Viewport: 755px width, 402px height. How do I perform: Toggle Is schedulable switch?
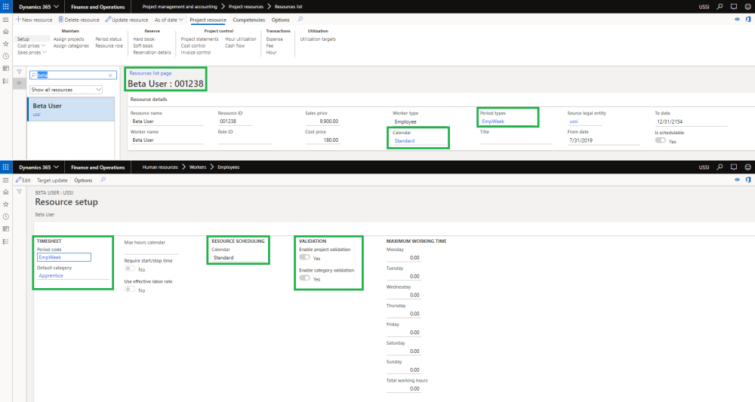pos(660,140)
